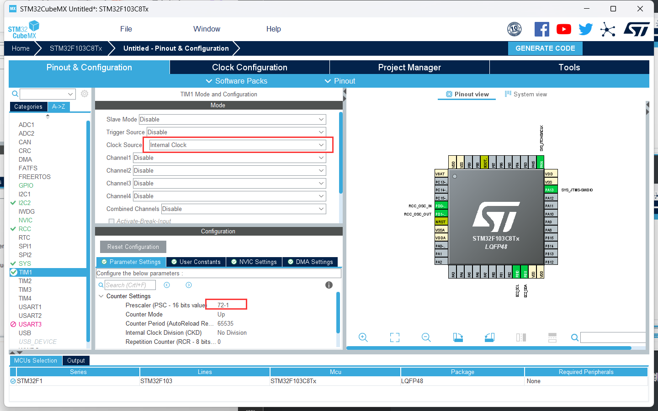Switch to Project Manager tab
The width and height of the screenshot is (658, 411).
(409, 67)
